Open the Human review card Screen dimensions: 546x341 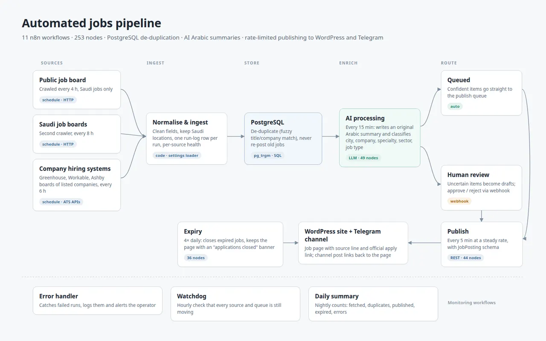[x=482, y=188]
